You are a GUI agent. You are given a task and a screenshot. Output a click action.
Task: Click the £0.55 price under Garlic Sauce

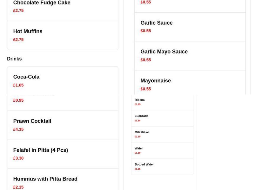pyautogui.click(x=146, y=31)
